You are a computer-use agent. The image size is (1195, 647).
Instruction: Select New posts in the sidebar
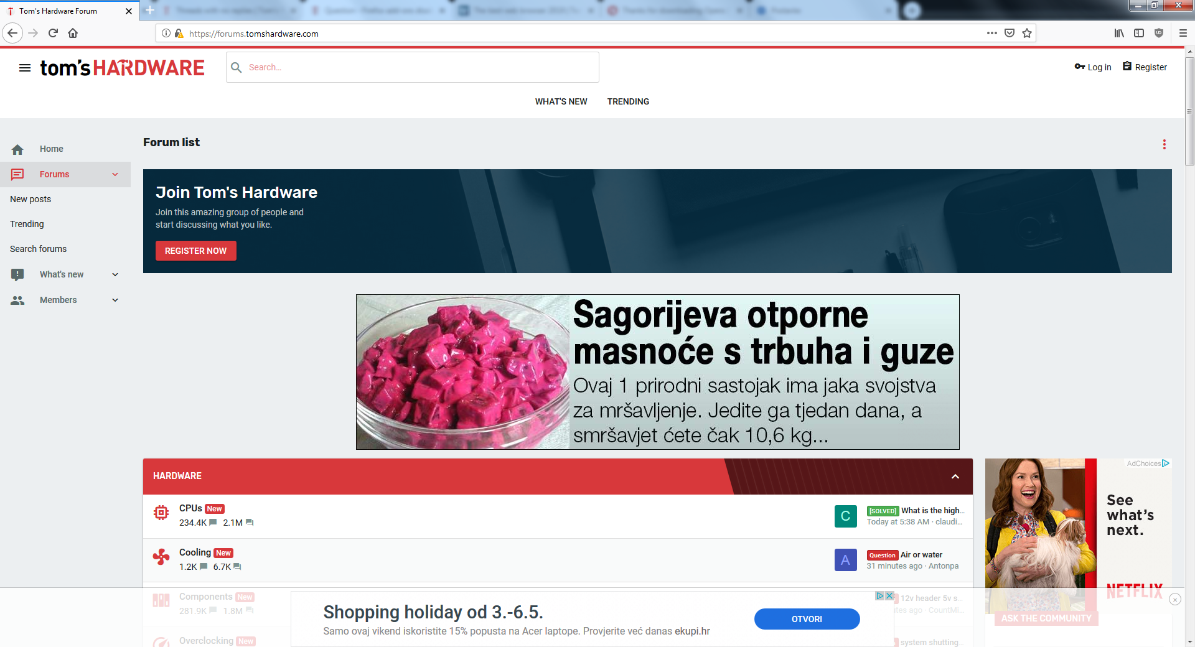30,199
